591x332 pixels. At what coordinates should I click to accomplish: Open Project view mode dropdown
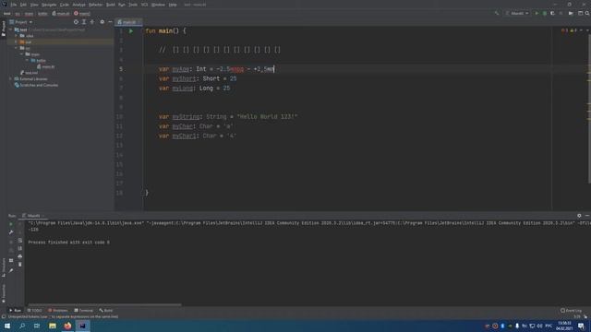point(21,22)
